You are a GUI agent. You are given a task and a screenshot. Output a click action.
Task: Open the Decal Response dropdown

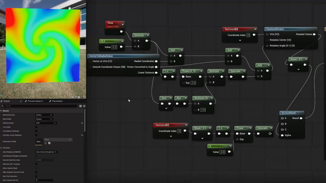click(x=46, y=152)
